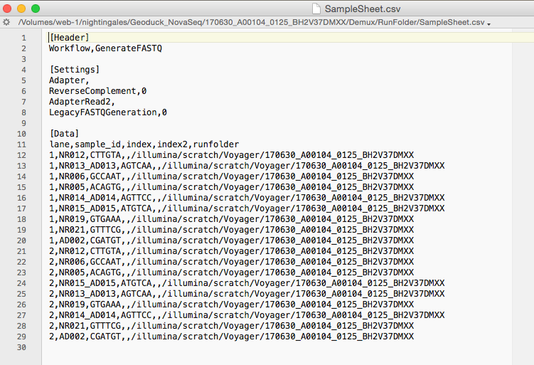The image size is (534, 365).
Task: Zoom the window with green button
Action: (x=36, y=9)
